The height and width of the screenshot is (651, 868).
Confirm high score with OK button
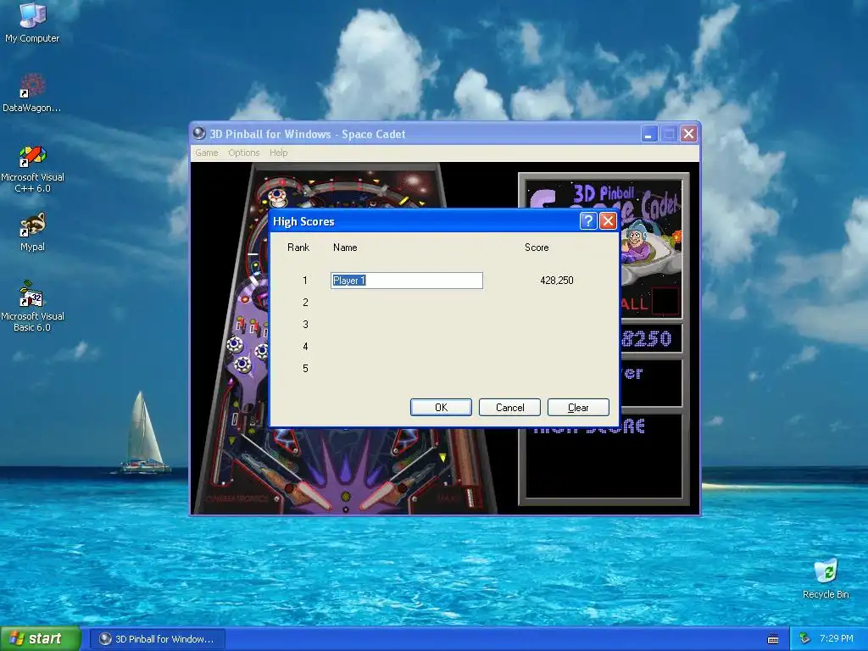point(441,408)
